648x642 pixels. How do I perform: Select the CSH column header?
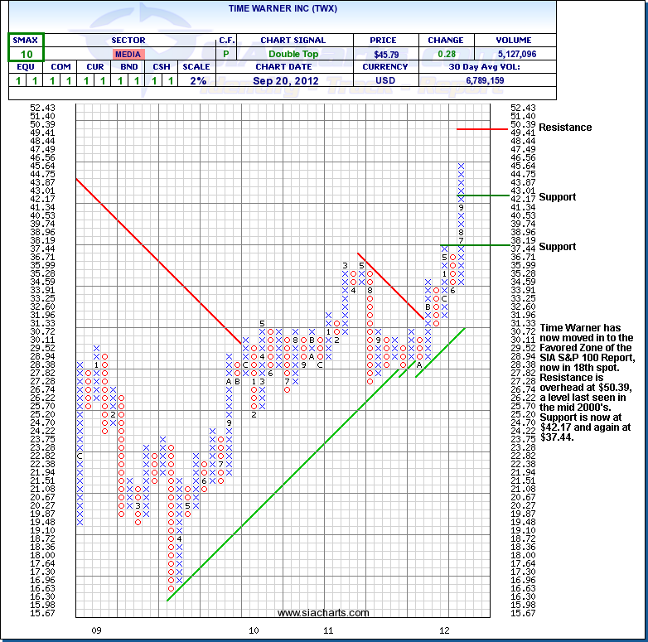point(161,67)
